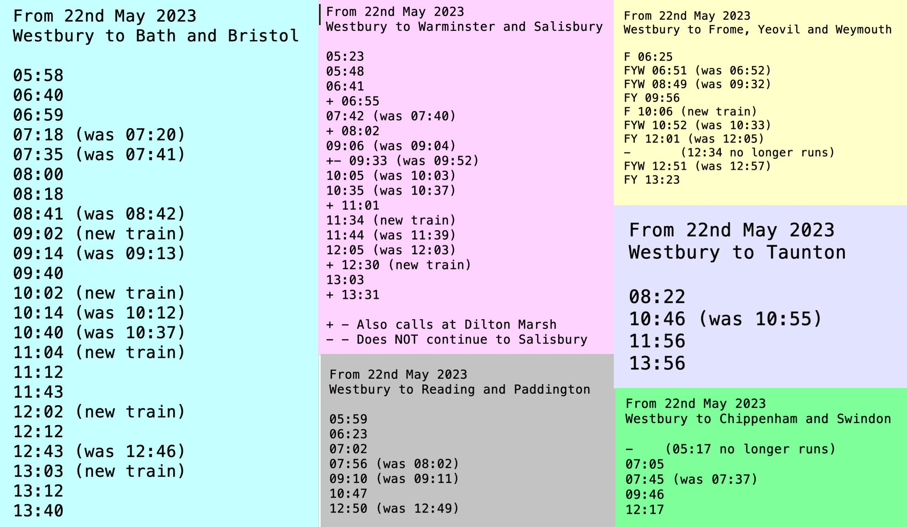Click Westbury to Frome, Yeovil and Weymouth heading

(x=757, y=30)
